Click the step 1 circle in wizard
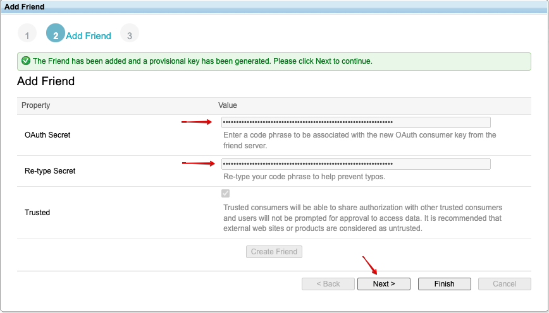The width and height of the screenshot is (549, 313). click(27, 35)
